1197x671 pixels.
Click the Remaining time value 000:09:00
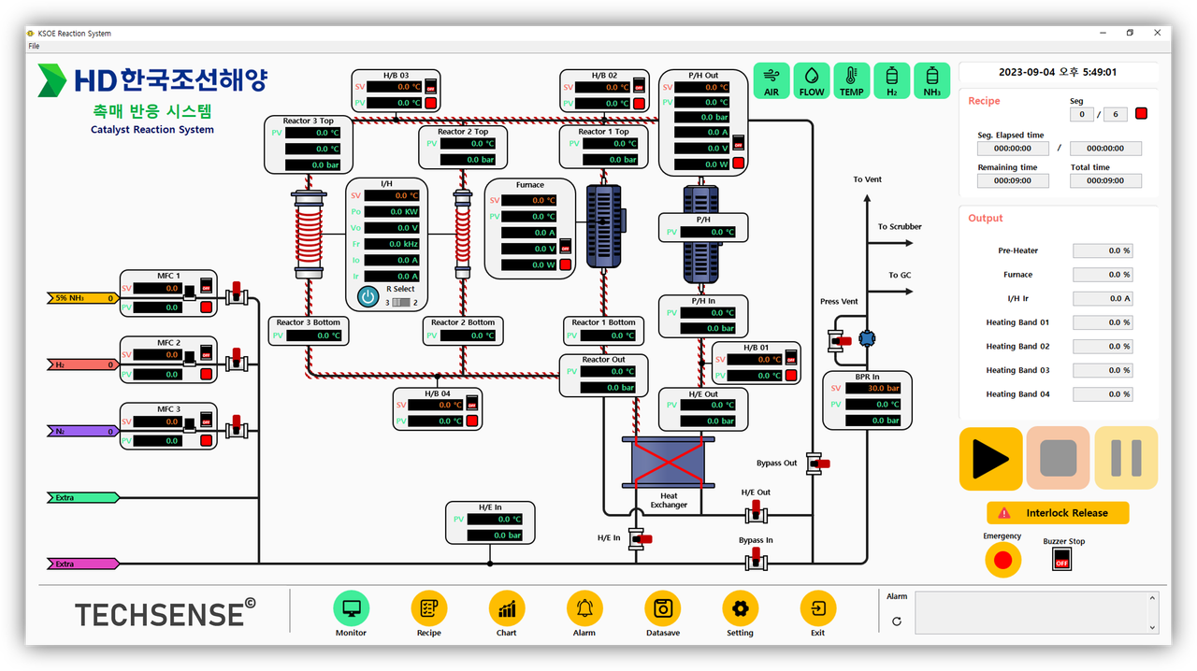point(1013,180)
